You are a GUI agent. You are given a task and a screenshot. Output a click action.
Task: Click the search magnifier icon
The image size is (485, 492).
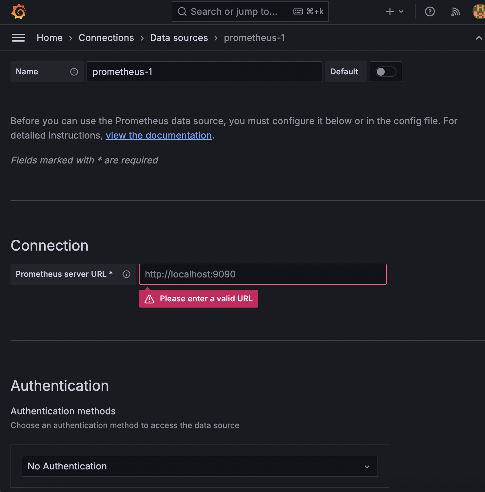coord(182,12)
